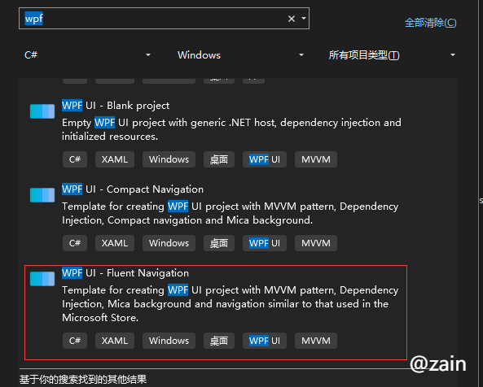Click the Windows tag under Fluent Navigation
This screenshot has width=483, height=387.
tap(169, 341)
